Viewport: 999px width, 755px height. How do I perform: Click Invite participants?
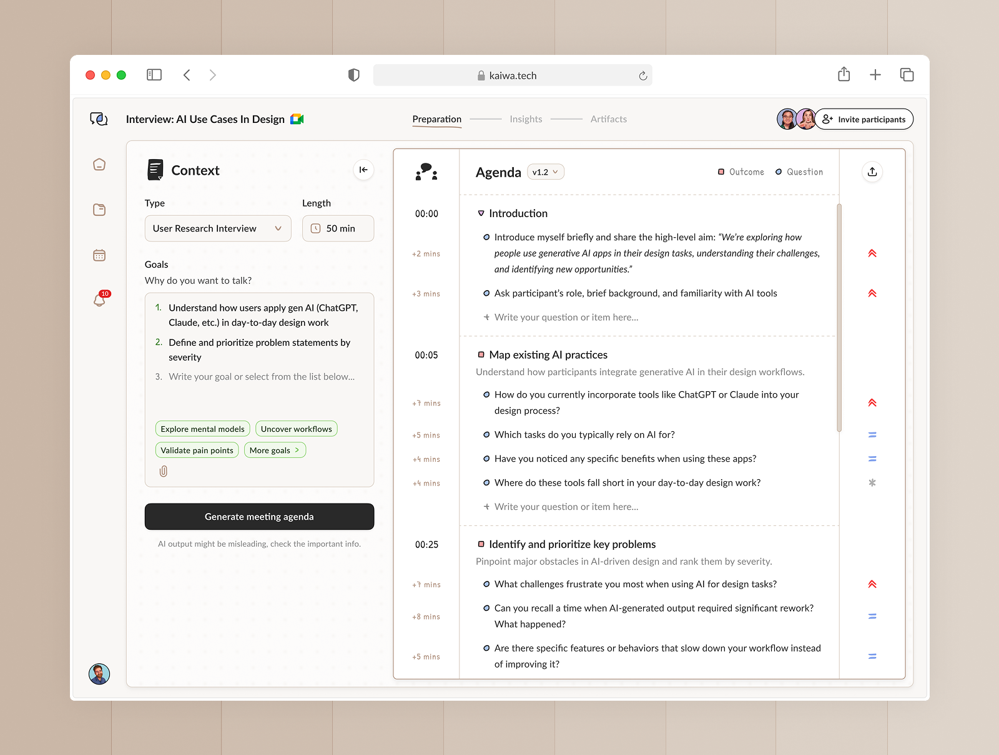864,119
